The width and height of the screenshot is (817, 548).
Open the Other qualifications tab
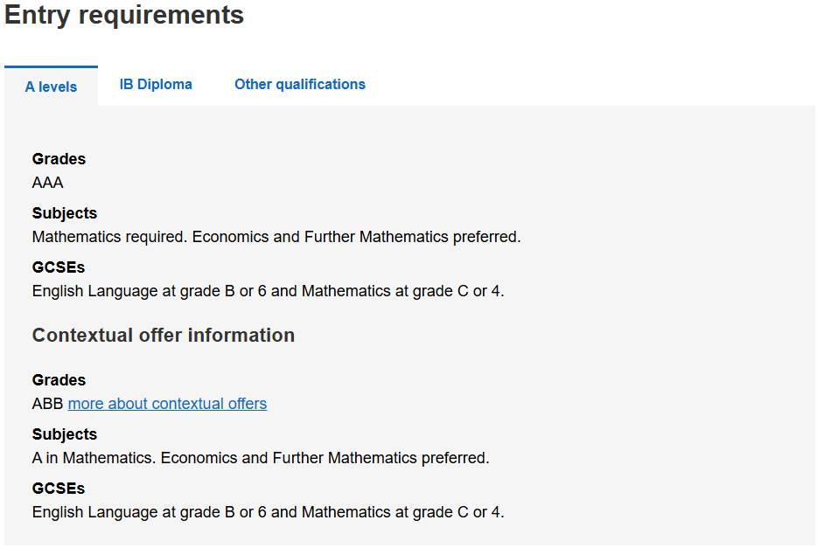[300, 85]
